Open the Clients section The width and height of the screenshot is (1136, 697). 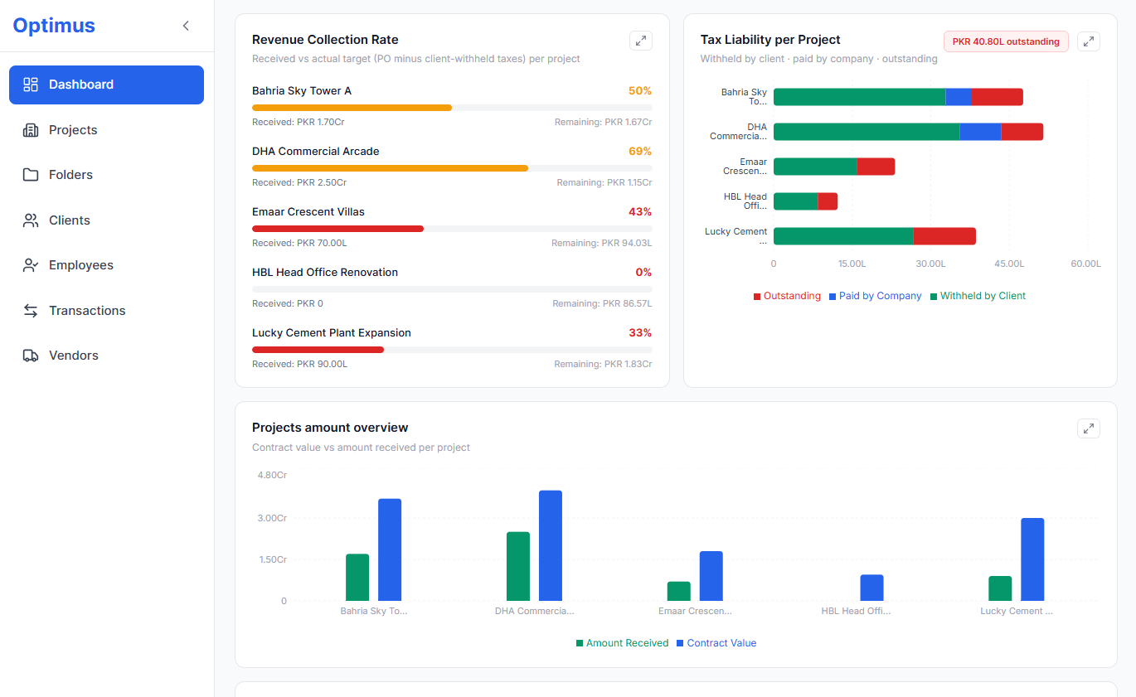[x=106, y=220]
